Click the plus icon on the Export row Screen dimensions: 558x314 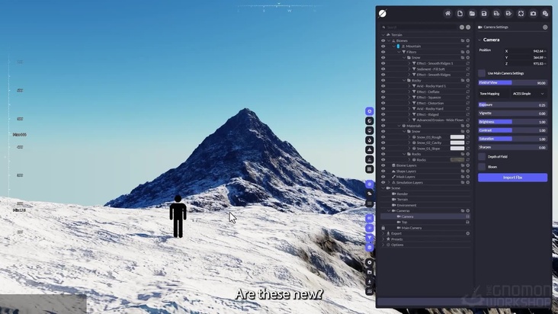(x=468, y=234)
